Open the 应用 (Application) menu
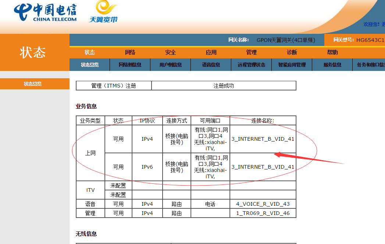 click(x=211, y=52)
